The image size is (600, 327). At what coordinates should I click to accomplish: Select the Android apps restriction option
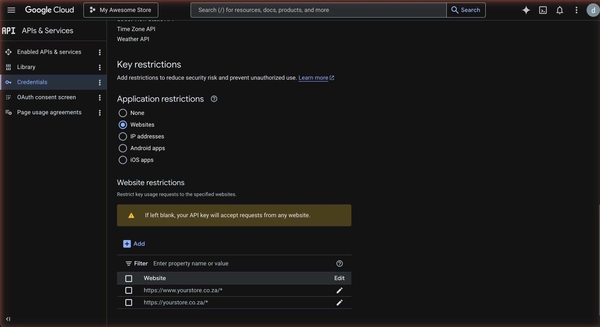(x=123, y=148)
